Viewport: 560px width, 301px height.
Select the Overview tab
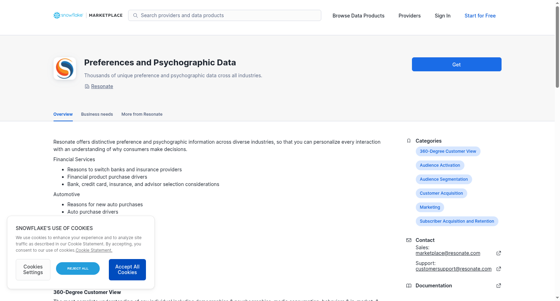coord(63,114)
